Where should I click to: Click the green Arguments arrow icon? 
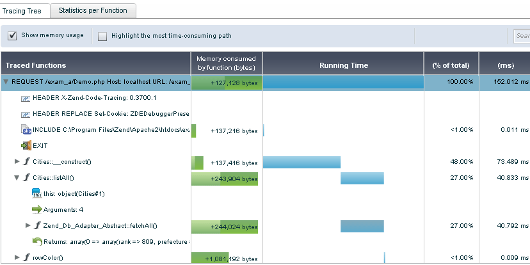pyautogui.click(x=37, y=209)
